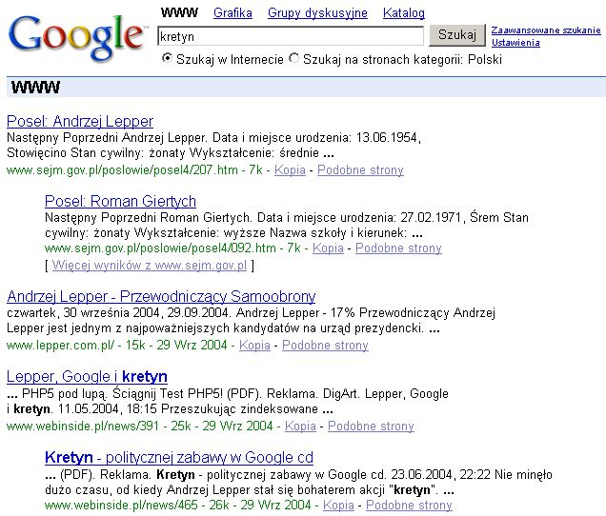
Task: Open Andrzej Lepper - Przewodniczący Samoobrony result
Action: 161,296
